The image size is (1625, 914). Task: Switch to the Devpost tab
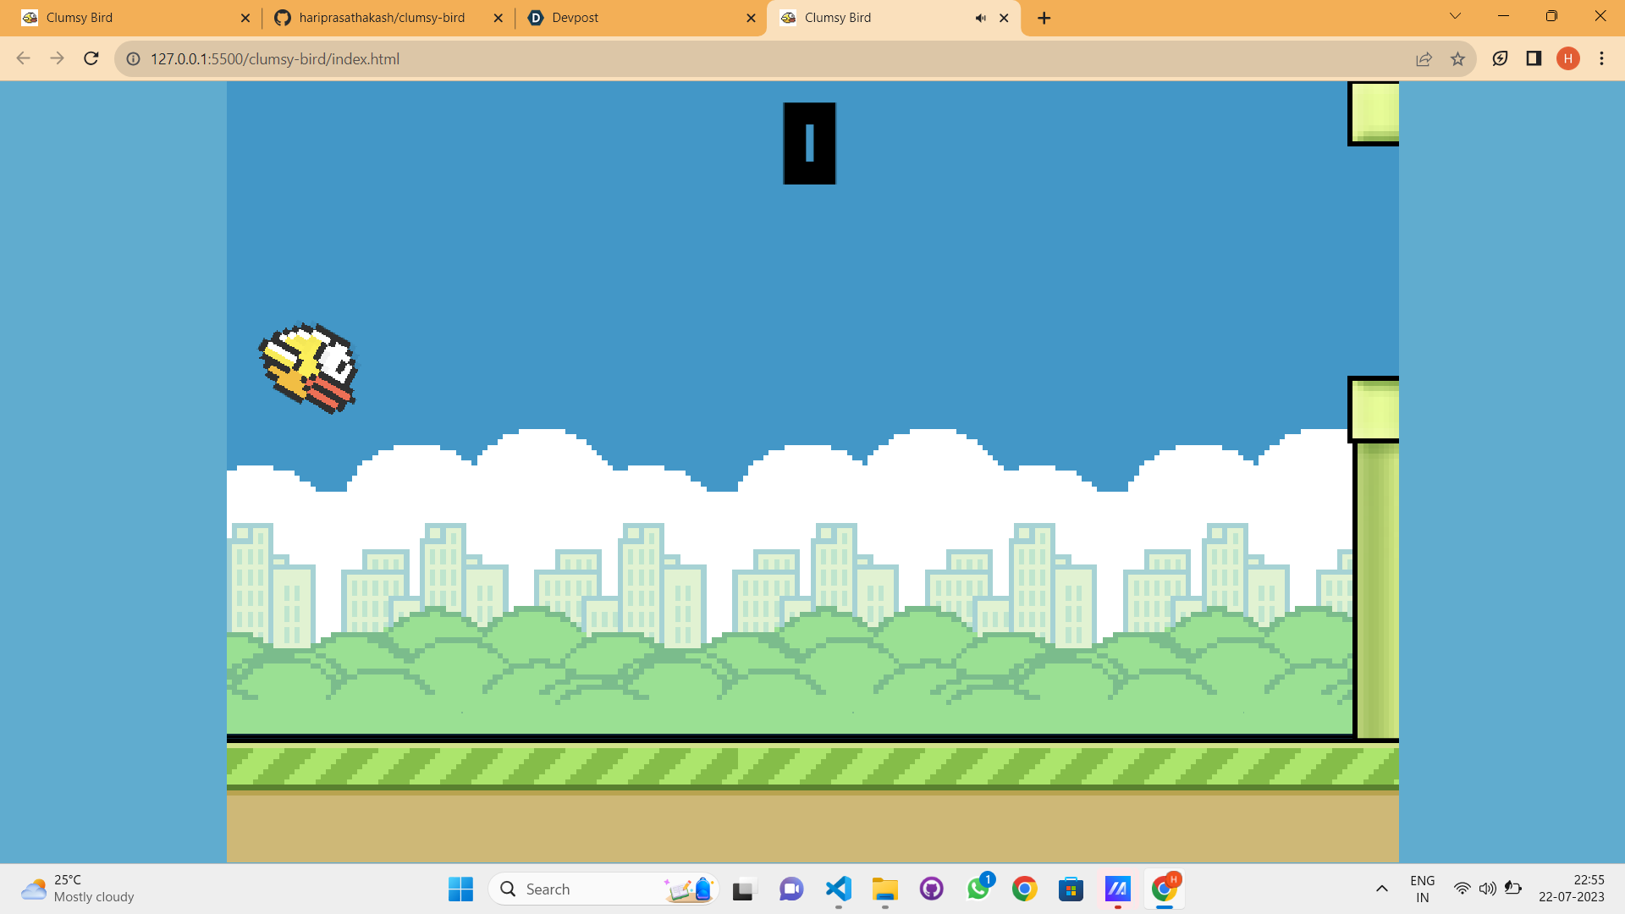point(635,18)
